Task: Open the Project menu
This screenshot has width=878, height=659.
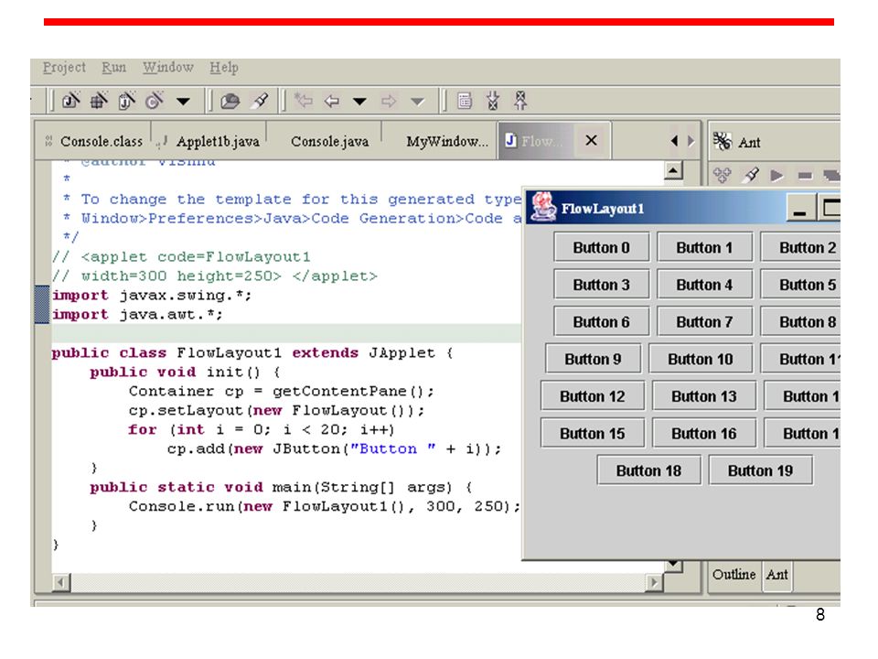Action: 64,68
